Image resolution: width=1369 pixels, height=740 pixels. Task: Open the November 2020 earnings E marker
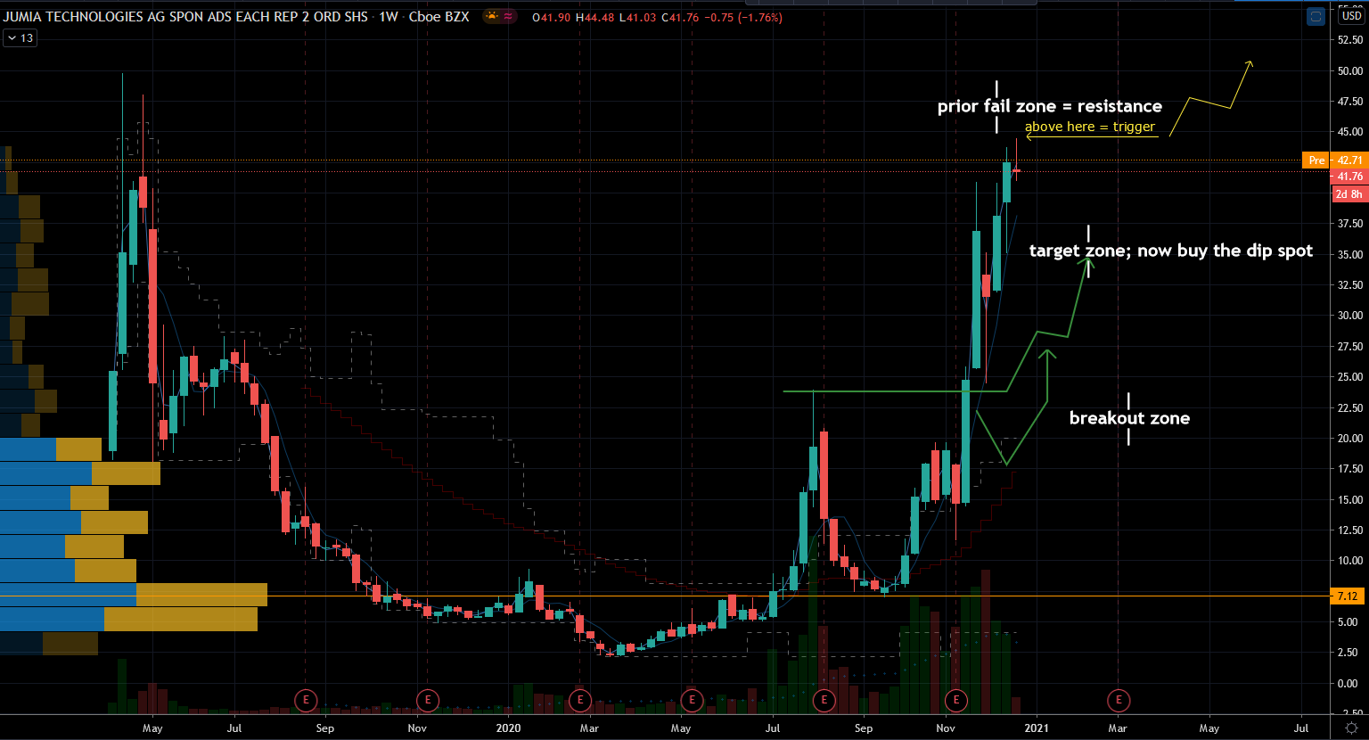point(956,700)
